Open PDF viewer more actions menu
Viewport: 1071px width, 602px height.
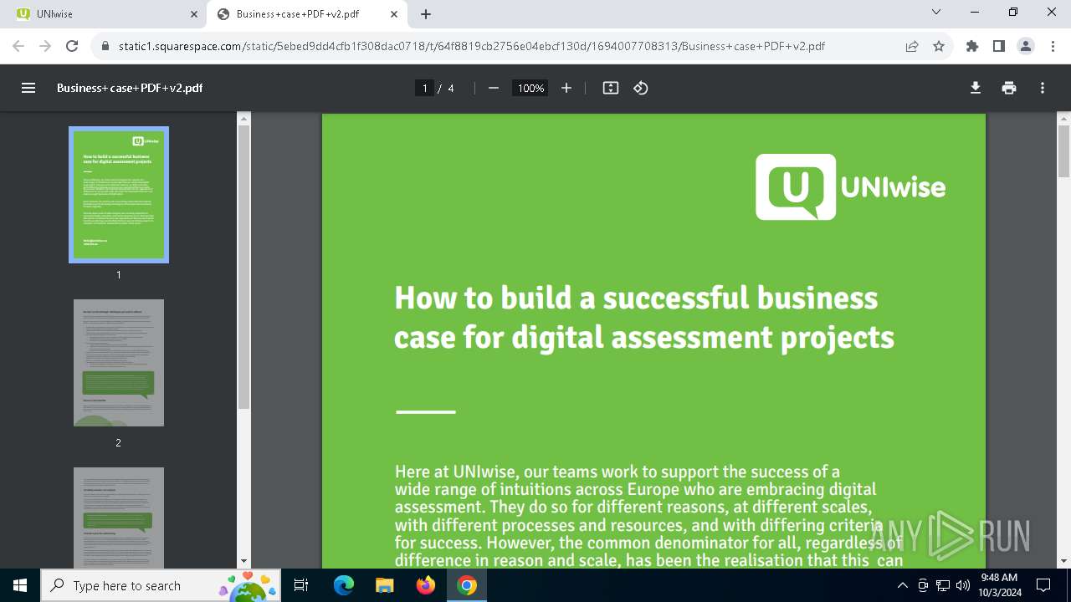point(1043,88)
